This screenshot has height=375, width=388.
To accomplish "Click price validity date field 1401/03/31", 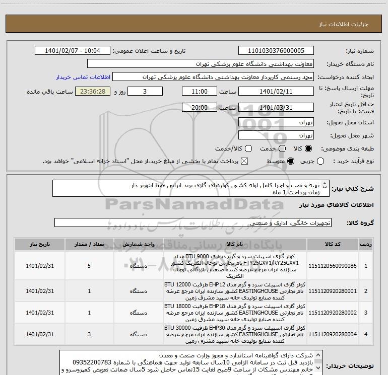I will [x=276, y=107].
